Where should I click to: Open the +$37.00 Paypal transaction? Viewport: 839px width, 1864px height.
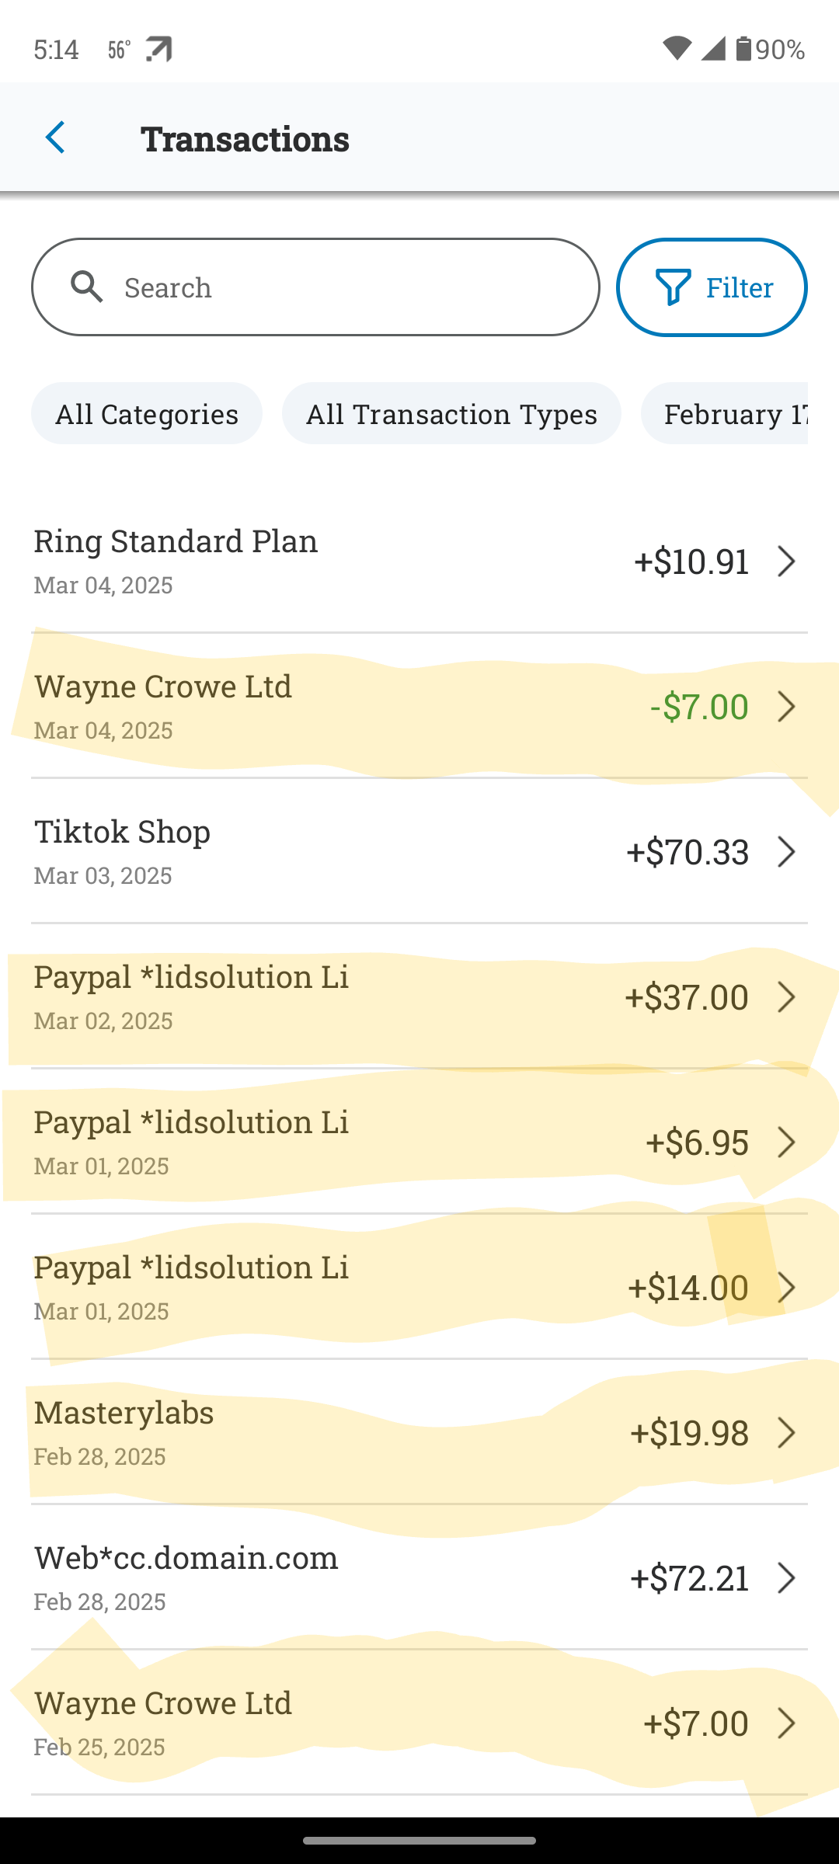[311, 997]
